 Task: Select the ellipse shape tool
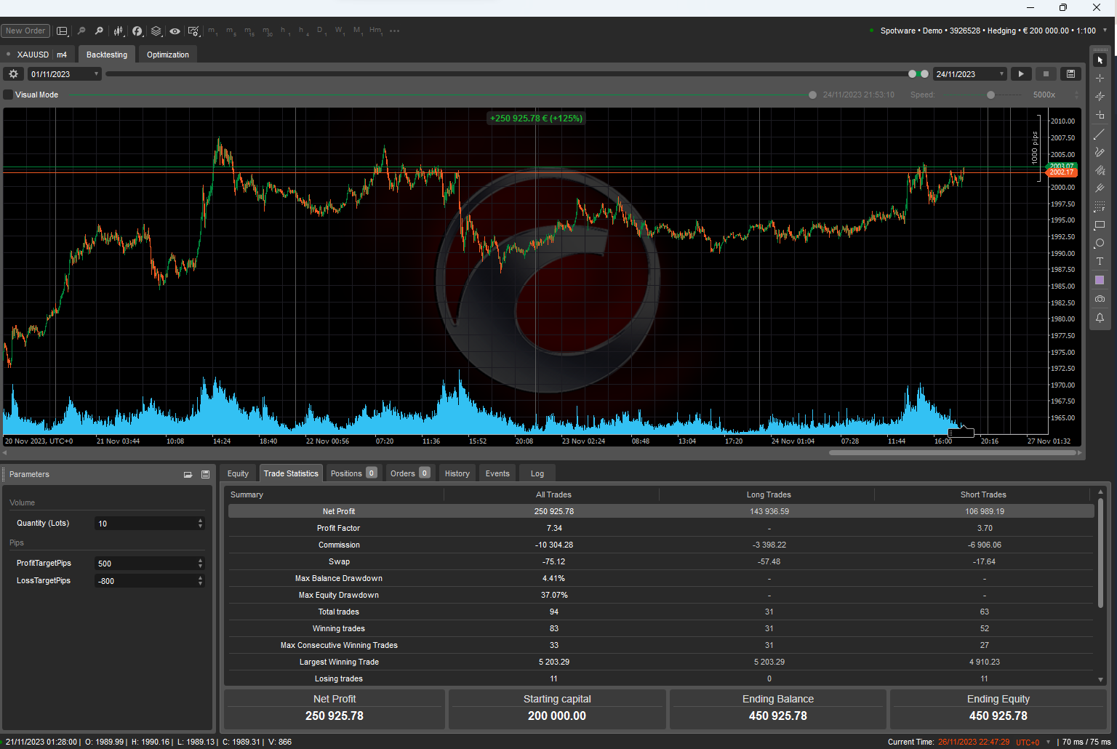1100,244
